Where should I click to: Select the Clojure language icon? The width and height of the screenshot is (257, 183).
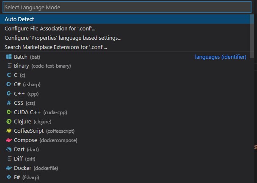[x=9, y=122]
